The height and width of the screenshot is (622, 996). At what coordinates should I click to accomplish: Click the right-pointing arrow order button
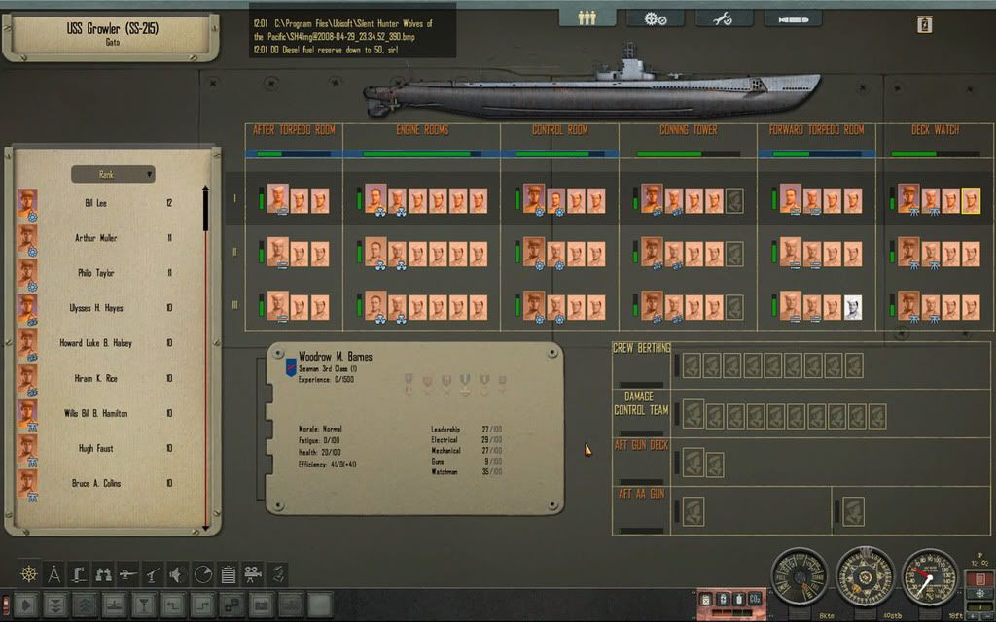26,605
